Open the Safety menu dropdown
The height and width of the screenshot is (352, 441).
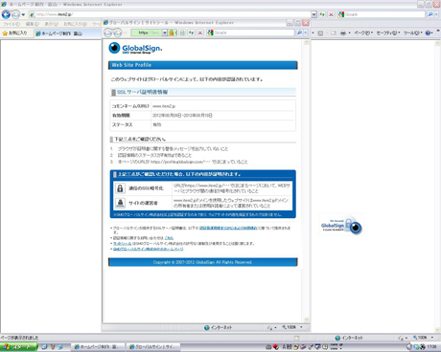point(388,33)
